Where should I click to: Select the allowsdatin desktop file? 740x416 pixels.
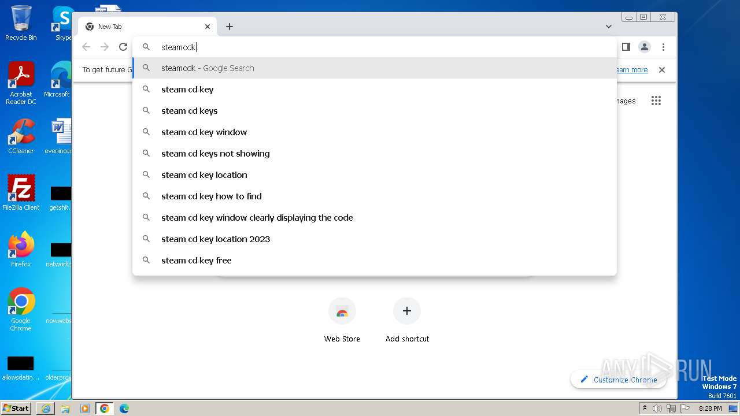[x=21, y=369]
